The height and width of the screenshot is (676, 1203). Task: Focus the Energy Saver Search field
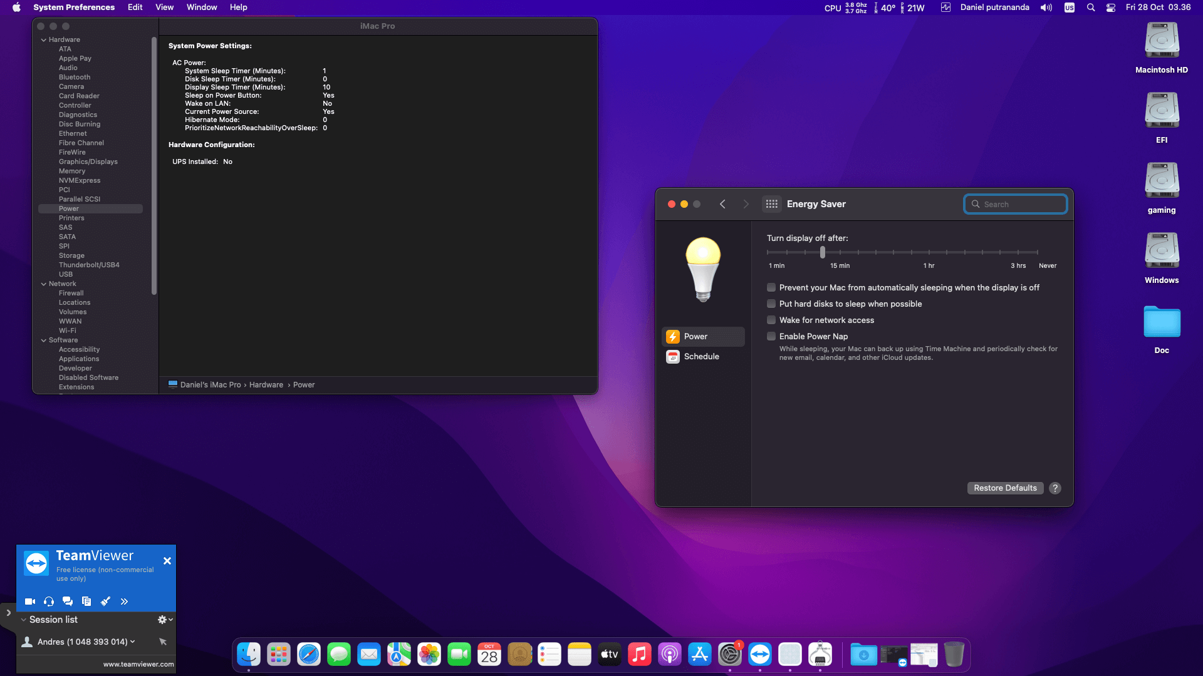pyautogui.click(x=1016, y=204)
